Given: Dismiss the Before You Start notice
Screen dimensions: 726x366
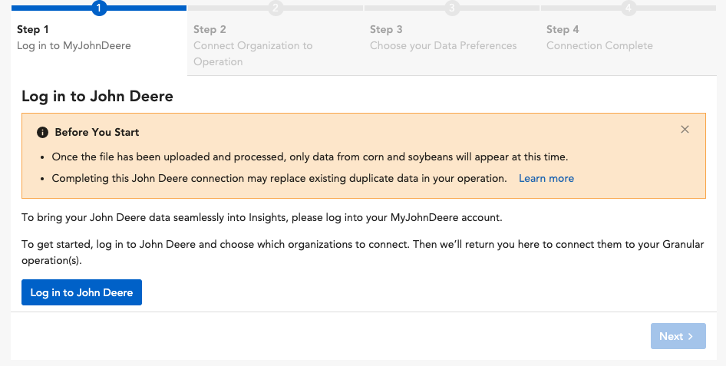Looking at the screenshot, I should click(x=685, y=130).
